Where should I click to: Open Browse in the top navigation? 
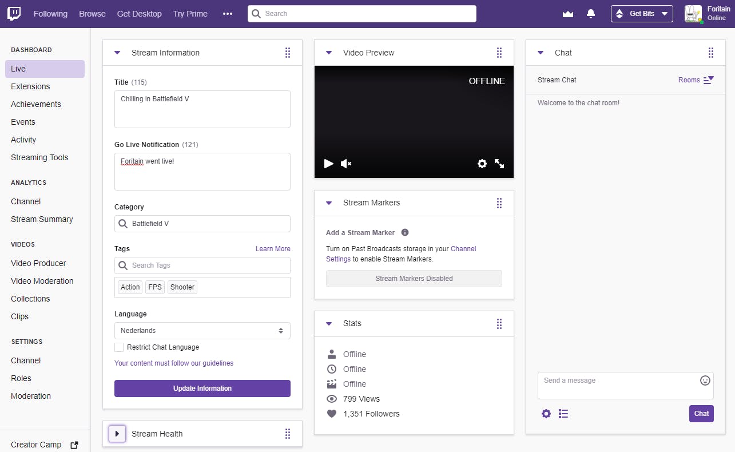pos(92,14)
